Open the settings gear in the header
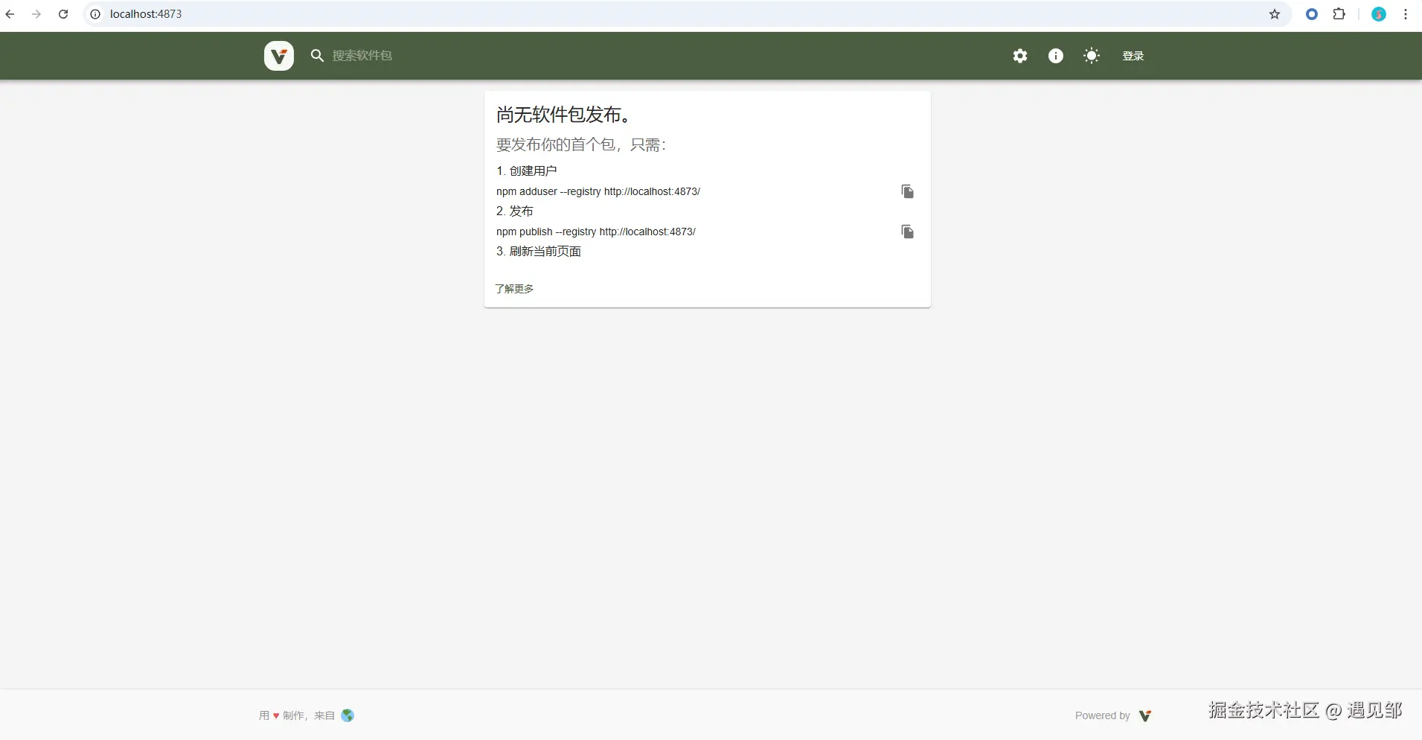 (x=1020, y=56)
